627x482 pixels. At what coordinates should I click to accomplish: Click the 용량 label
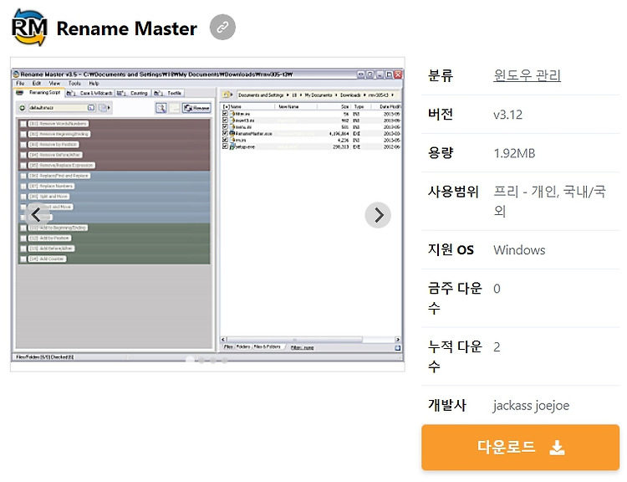[x=441, y=153]
